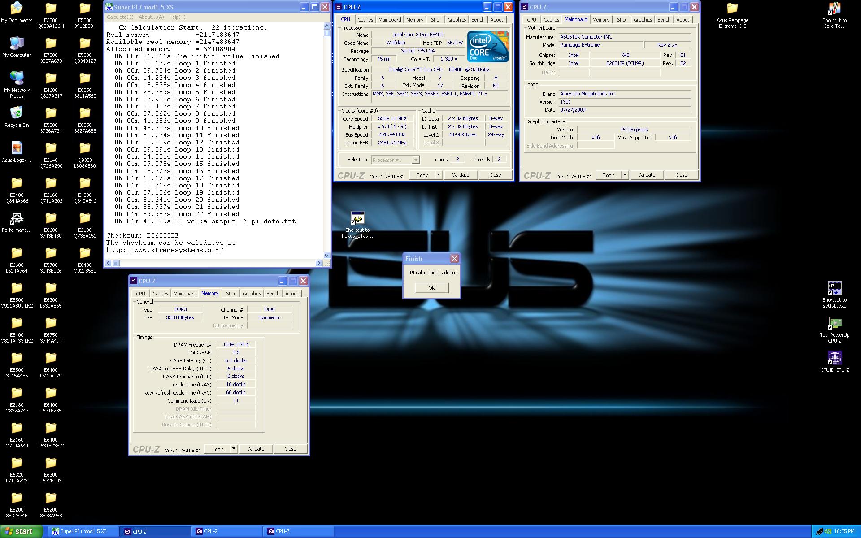This screenshot has height=538, width=861.
Task: Launch the TechPowerUp GPU-Z icon
Action: (835, 330)
